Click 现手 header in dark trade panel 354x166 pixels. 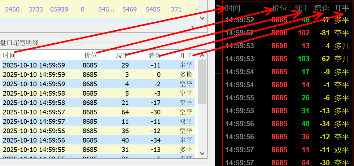pos(302,8)
